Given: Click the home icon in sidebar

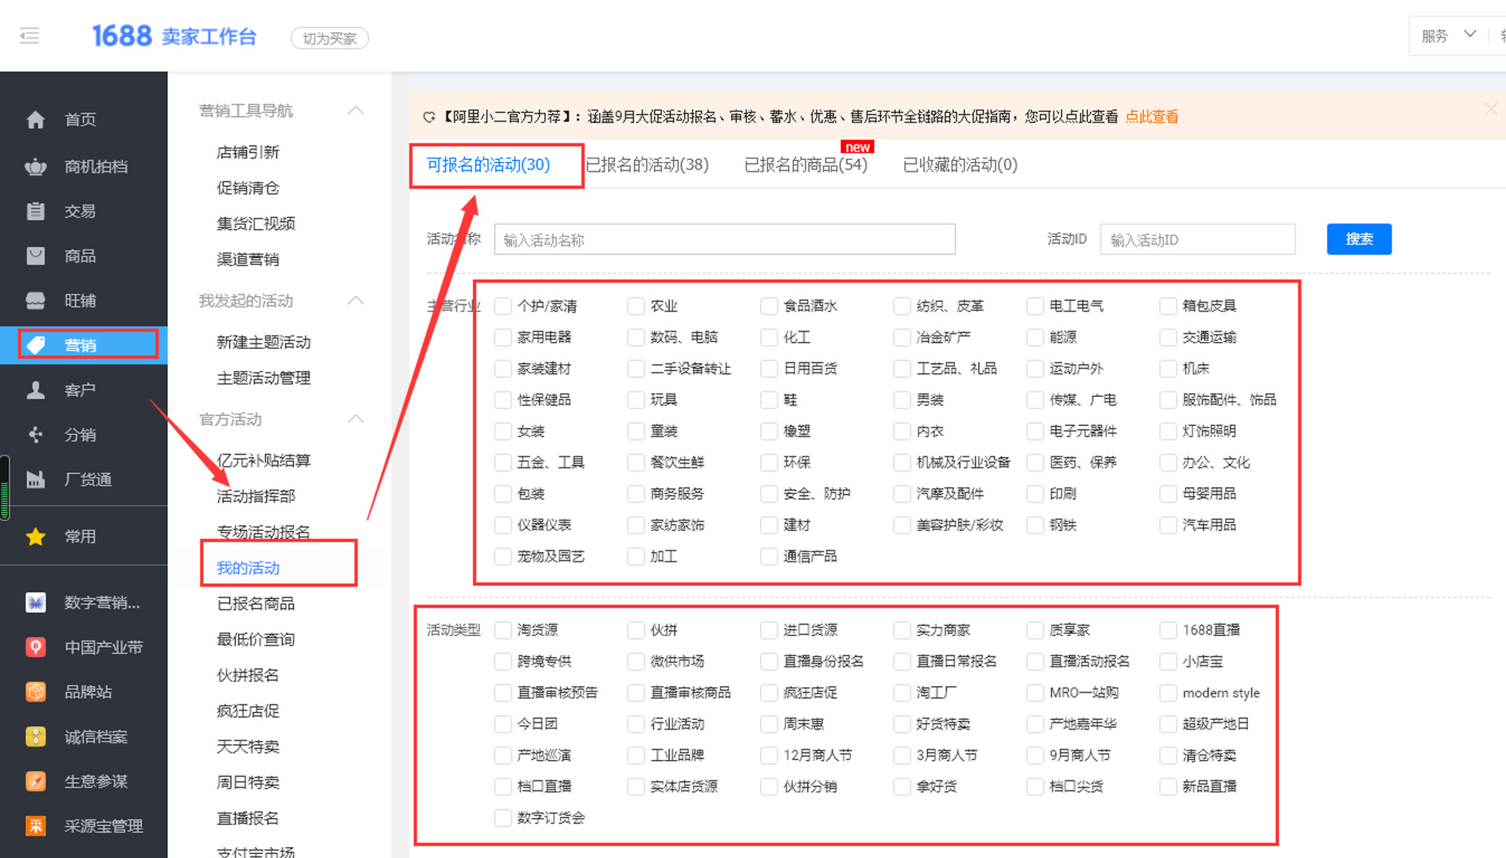Looking at the screenshot, I should coord(35,120).
